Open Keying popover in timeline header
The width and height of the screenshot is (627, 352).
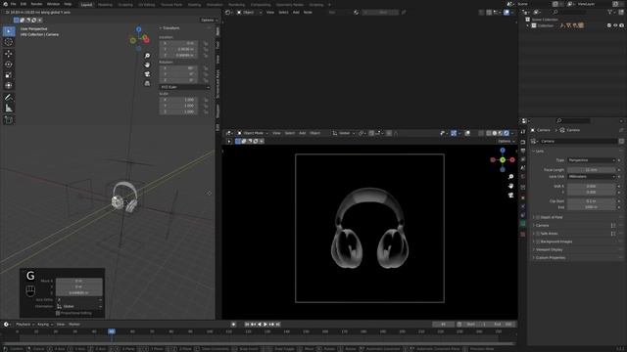pos(44,325)
